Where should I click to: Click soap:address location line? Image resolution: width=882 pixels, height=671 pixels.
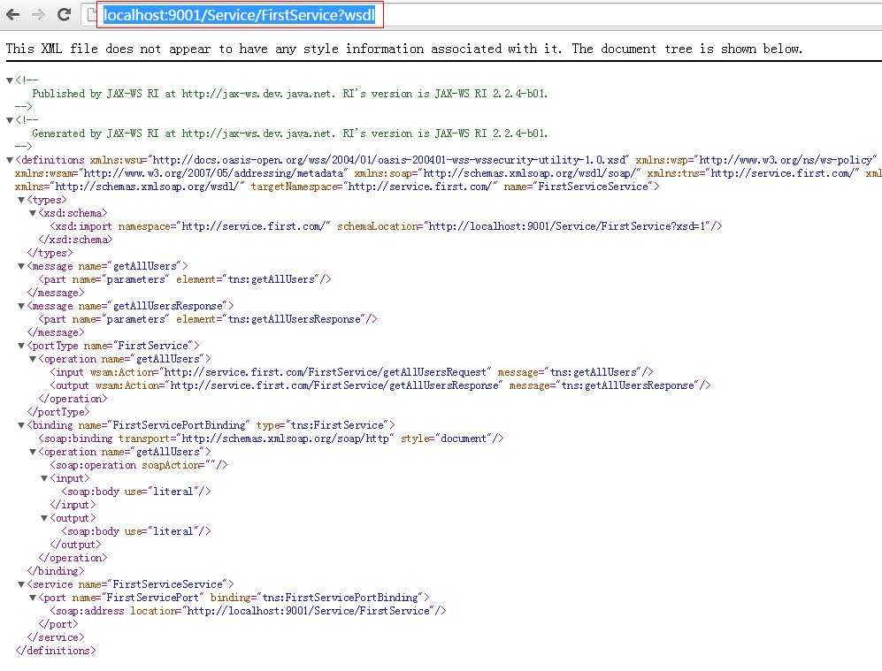[248, 611]
